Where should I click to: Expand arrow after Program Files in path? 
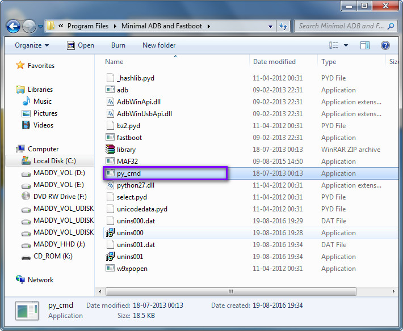(115, 26)
